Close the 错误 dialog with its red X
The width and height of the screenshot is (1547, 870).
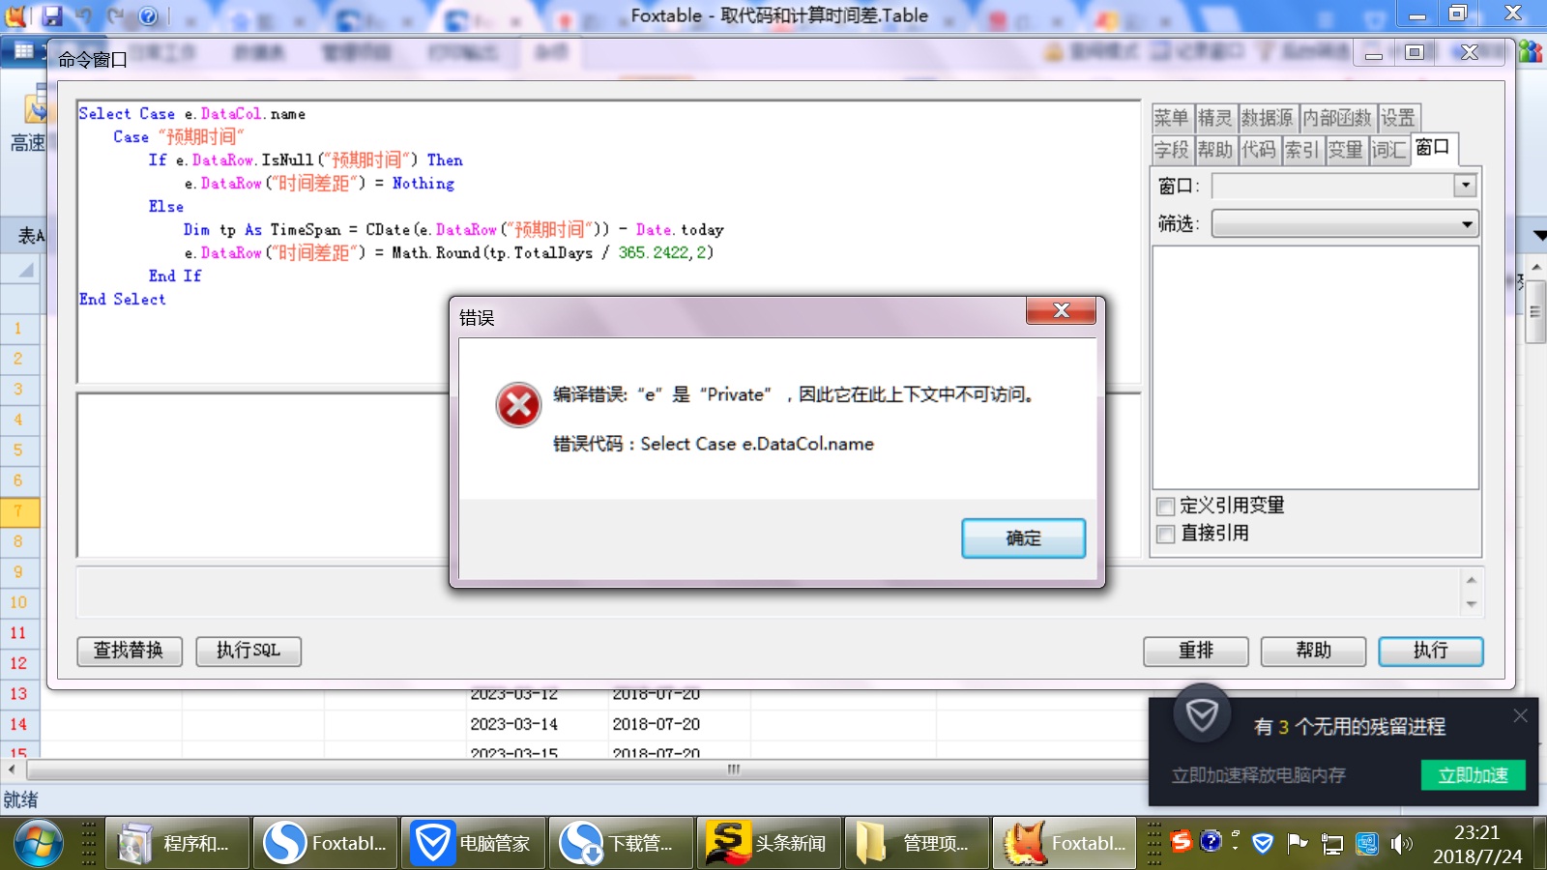[1061, 310]
